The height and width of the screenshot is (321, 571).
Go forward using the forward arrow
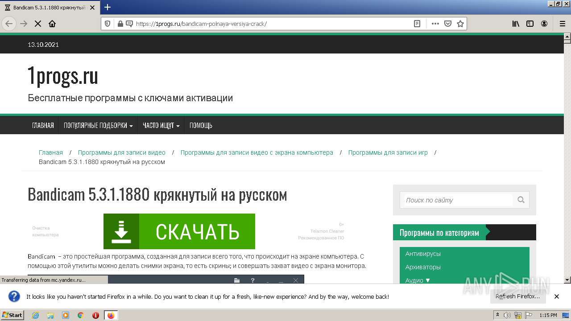[x=24, y=24]
